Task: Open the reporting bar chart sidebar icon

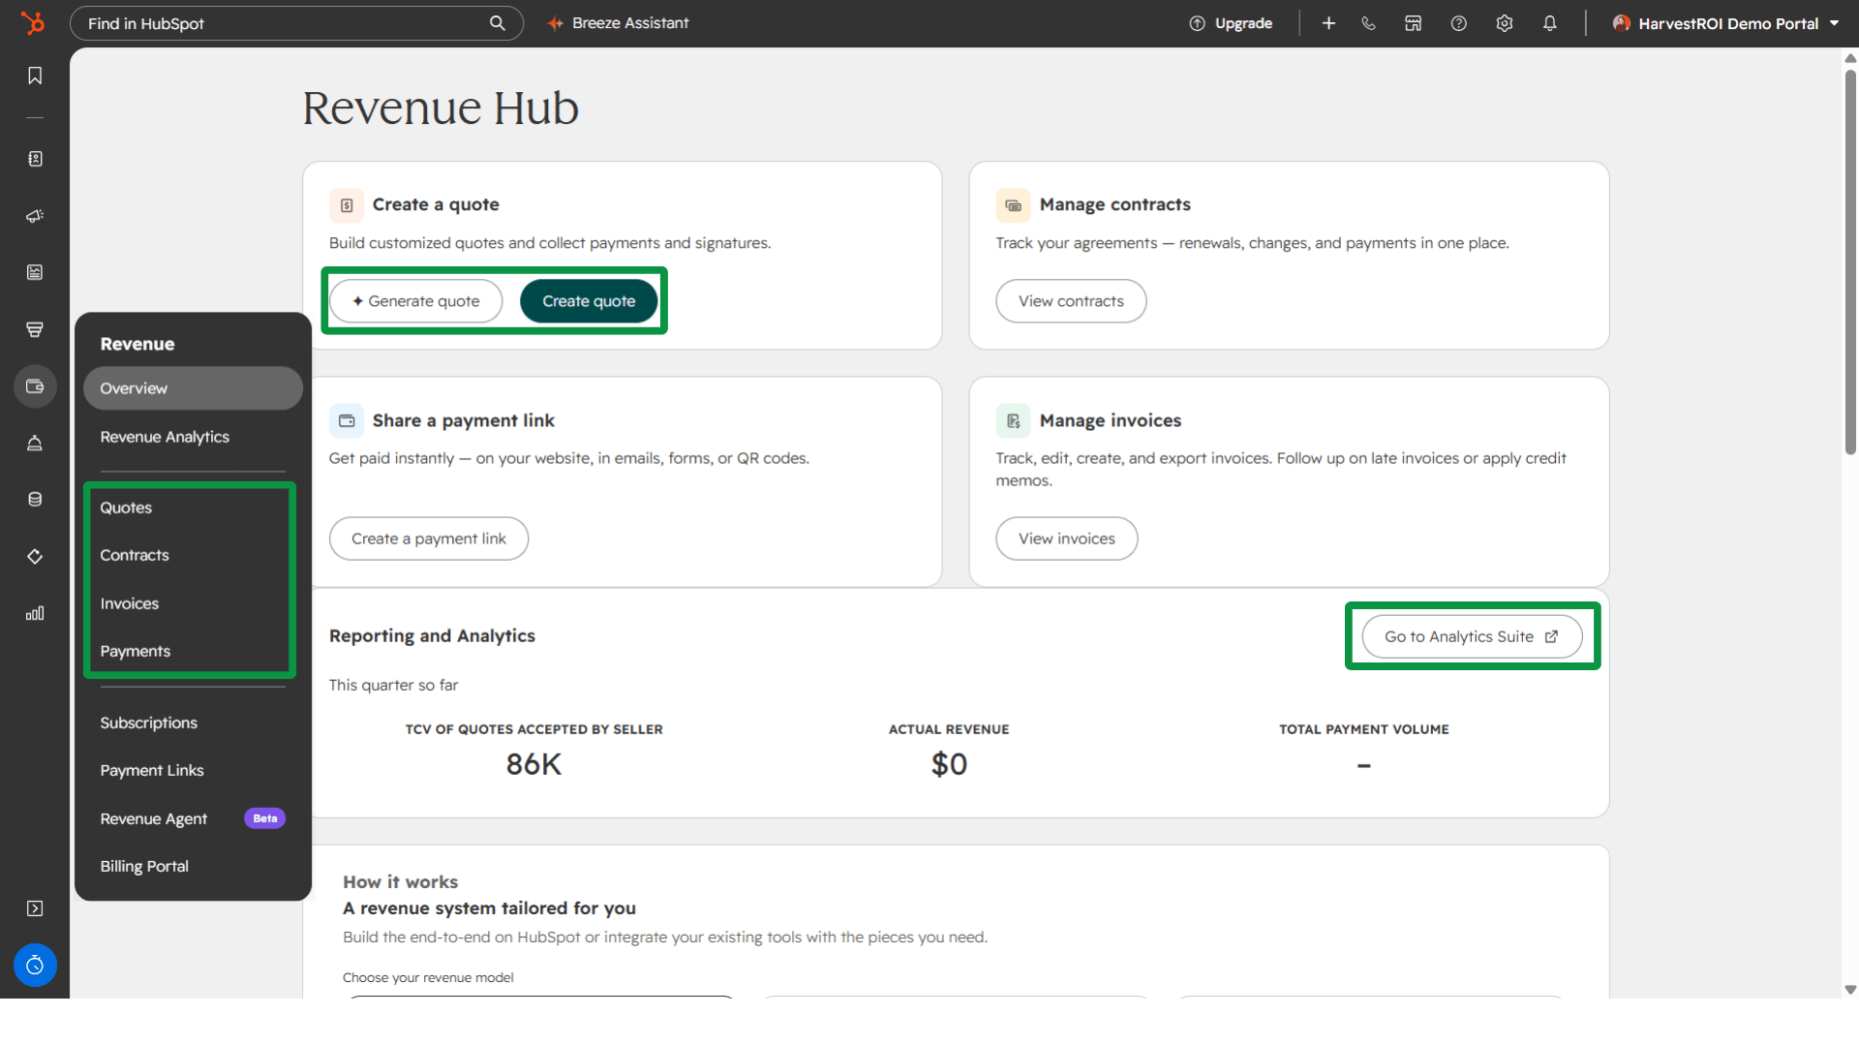Action: [x=35, y=613]
